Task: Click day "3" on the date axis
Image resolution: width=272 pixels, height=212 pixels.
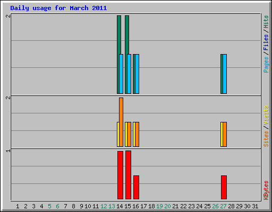Action: (33, 206)
